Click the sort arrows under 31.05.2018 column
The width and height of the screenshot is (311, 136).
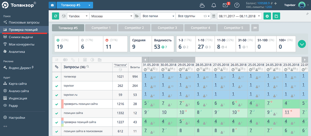tap(157, 69)
